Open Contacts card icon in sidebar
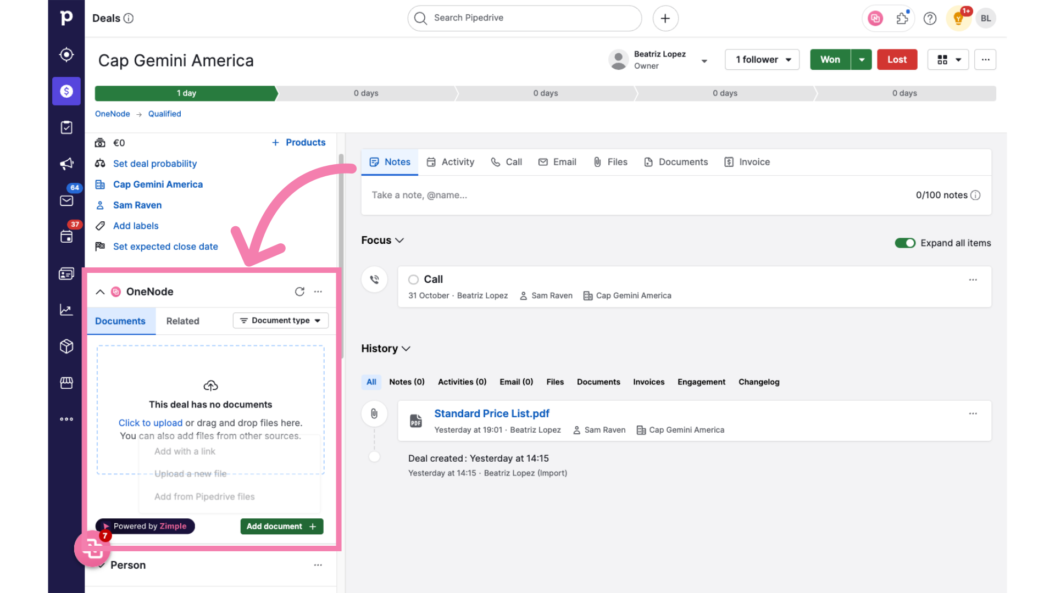The image size is (1055, 593). point(66,273)
